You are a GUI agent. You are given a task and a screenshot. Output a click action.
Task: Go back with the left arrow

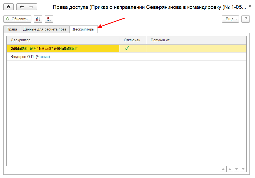pyautogui.click(x=22, y=7)
